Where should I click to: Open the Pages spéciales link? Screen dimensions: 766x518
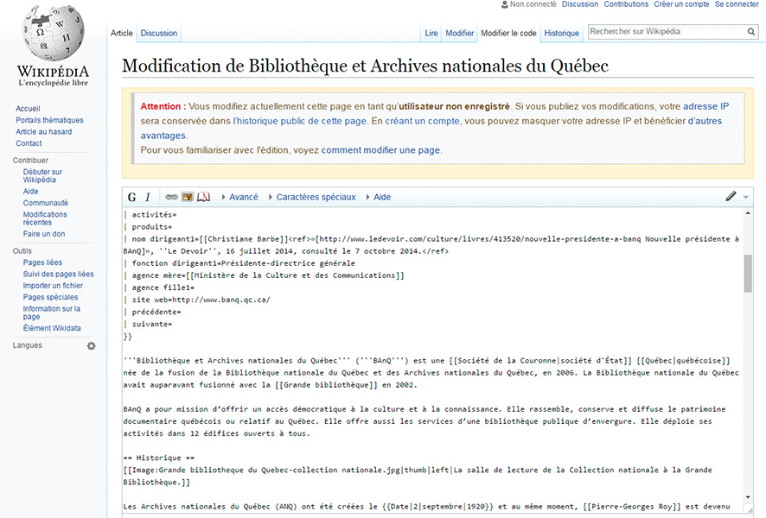(50, 298)
